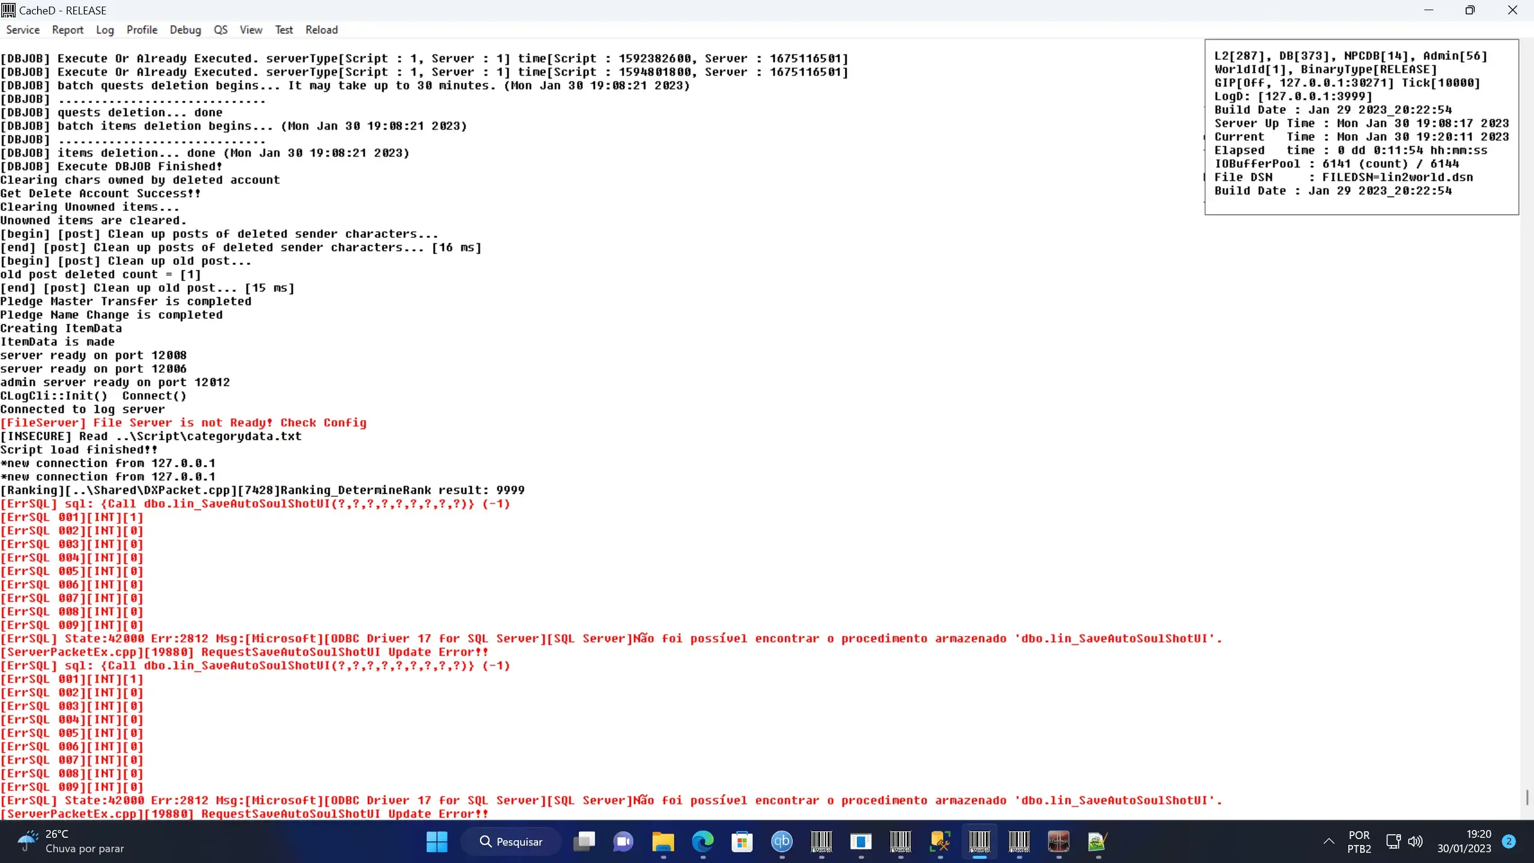Click 'Pledge Master Transfer is completed' line
The width and height of the screenshot is (1534, 863).
[126, 301]
